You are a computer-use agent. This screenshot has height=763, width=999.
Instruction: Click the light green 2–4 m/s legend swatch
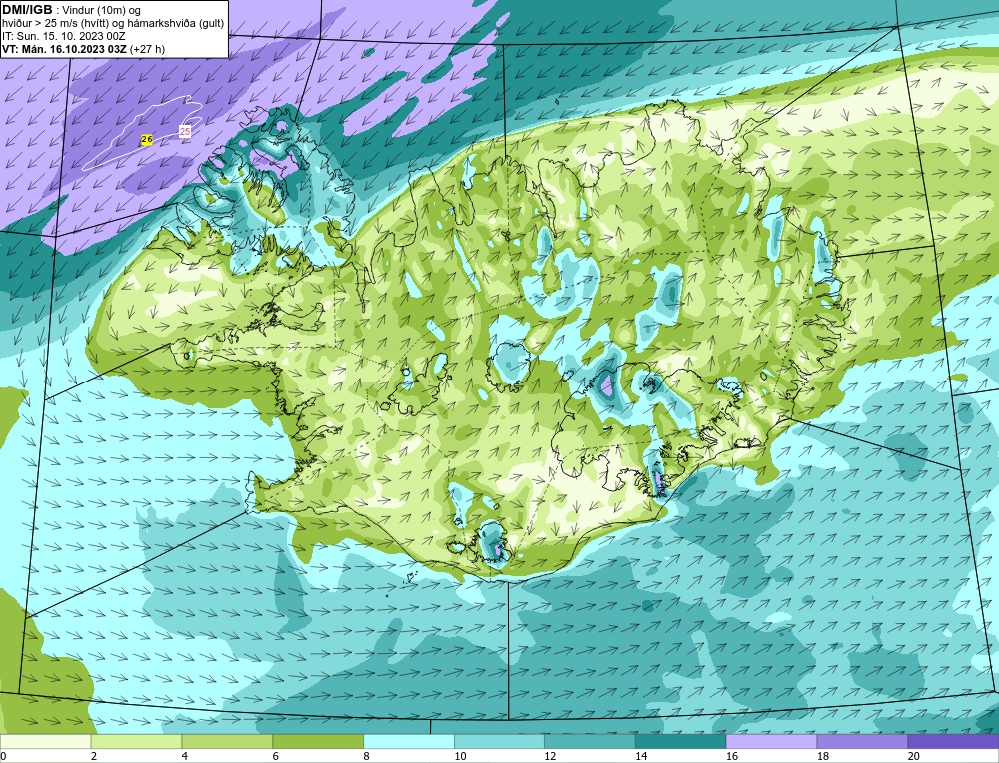point(136,742)
